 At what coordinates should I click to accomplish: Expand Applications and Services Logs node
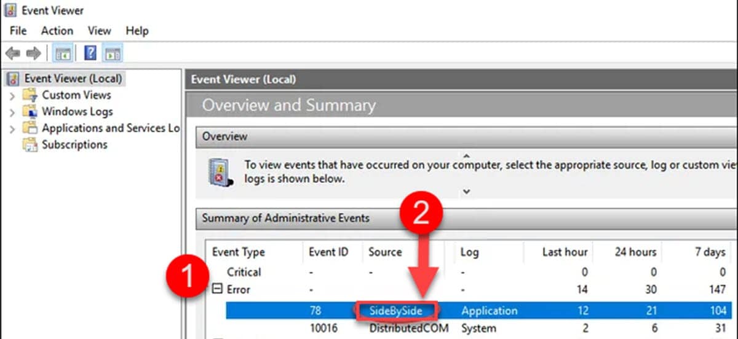click(x=12, y=129)
